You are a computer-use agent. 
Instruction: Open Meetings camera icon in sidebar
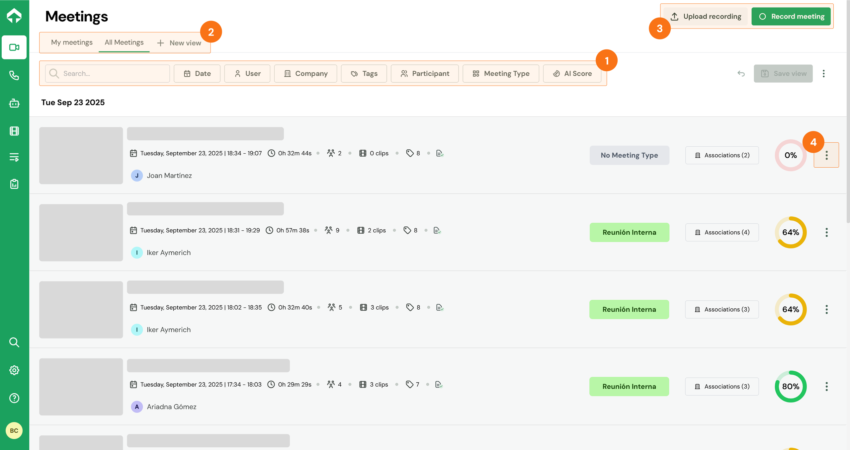14,47
